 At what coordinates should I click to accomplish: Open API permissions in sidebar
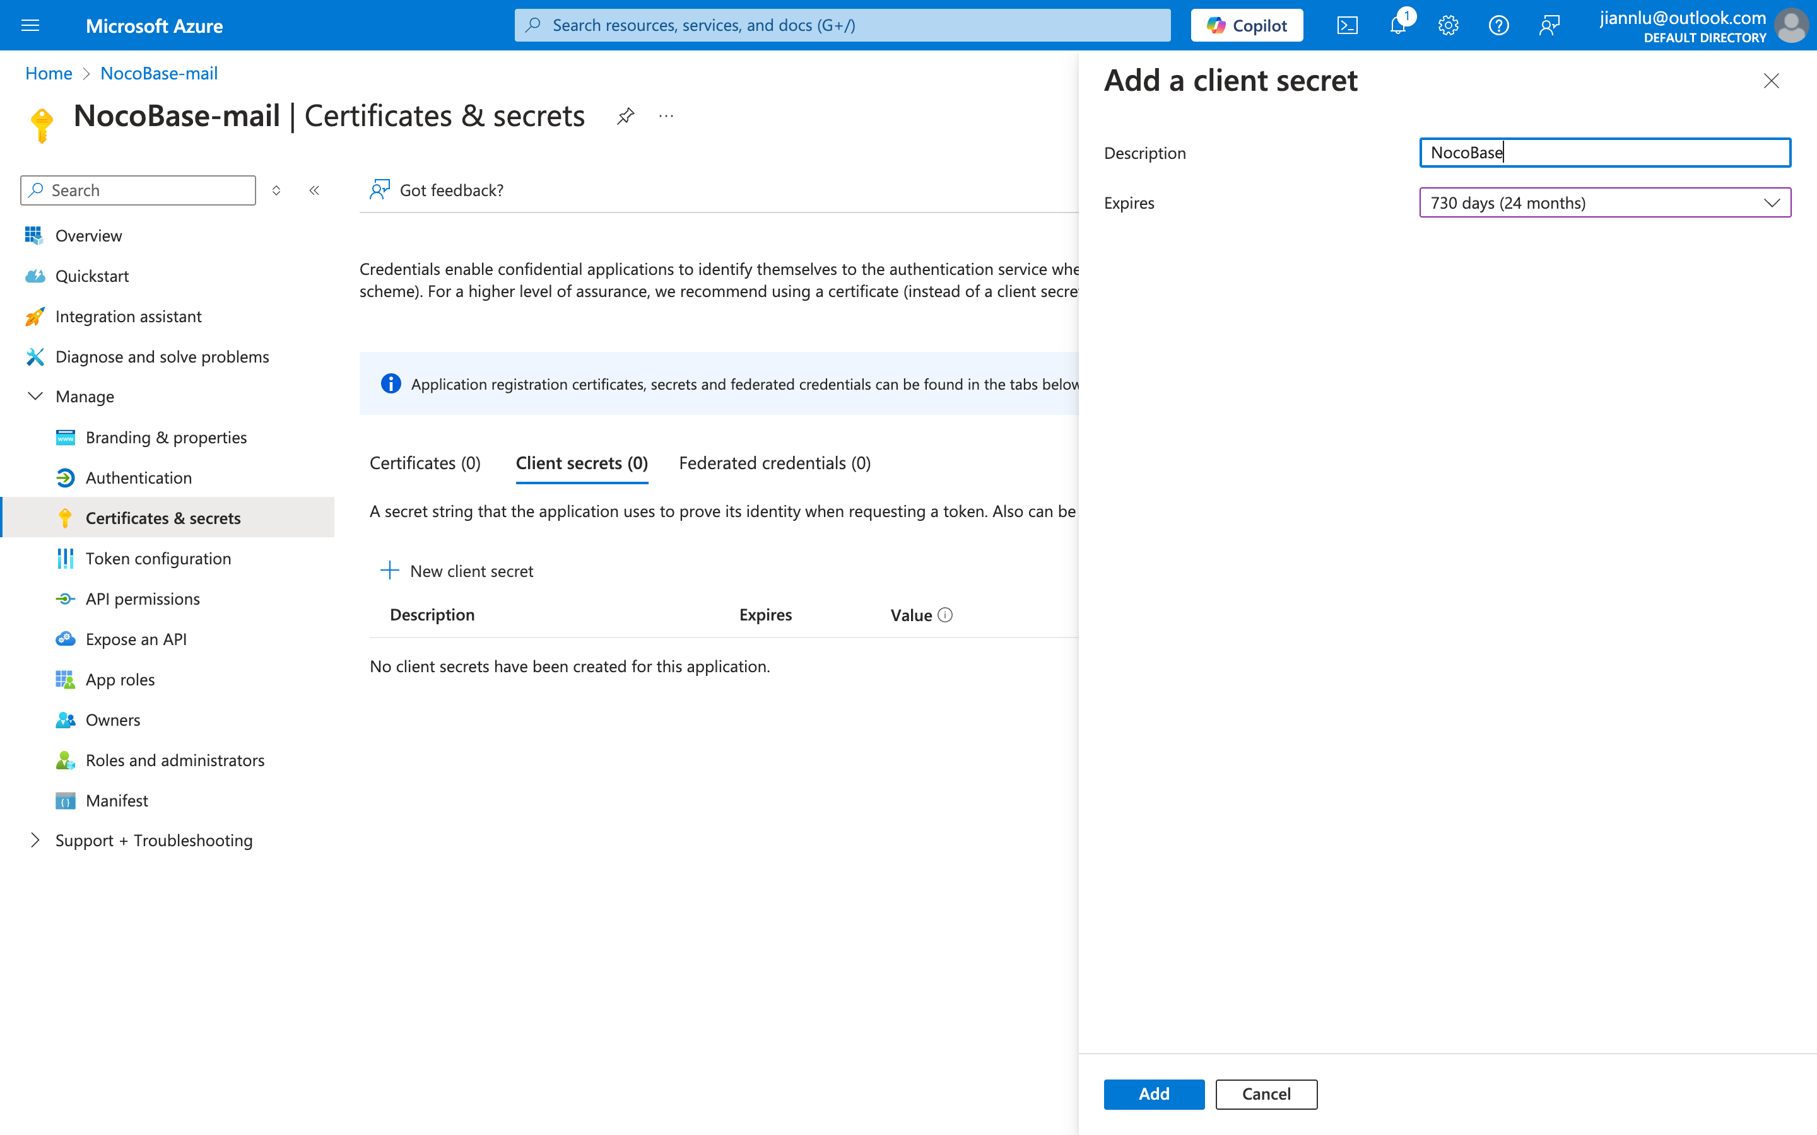pos(143,599)
